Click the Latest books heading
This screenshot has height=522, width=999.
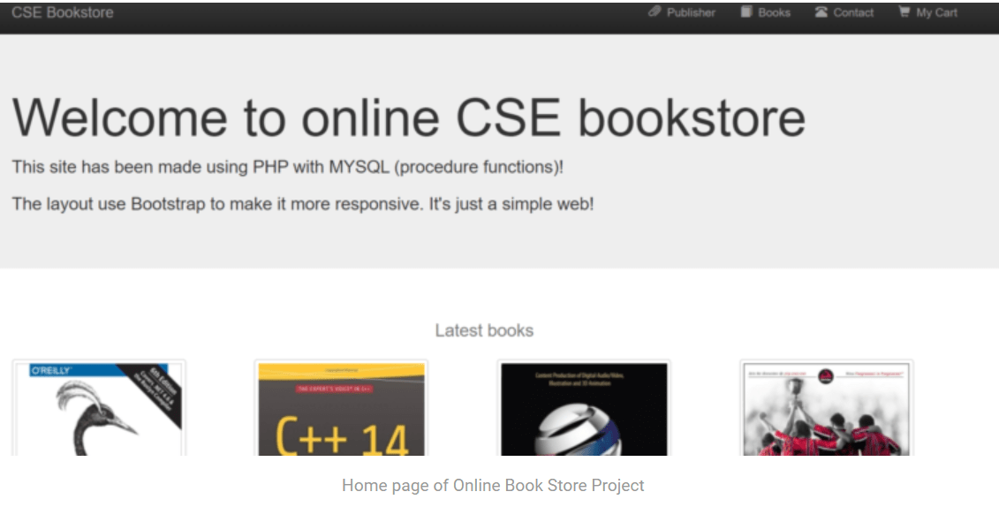[484, 329]
